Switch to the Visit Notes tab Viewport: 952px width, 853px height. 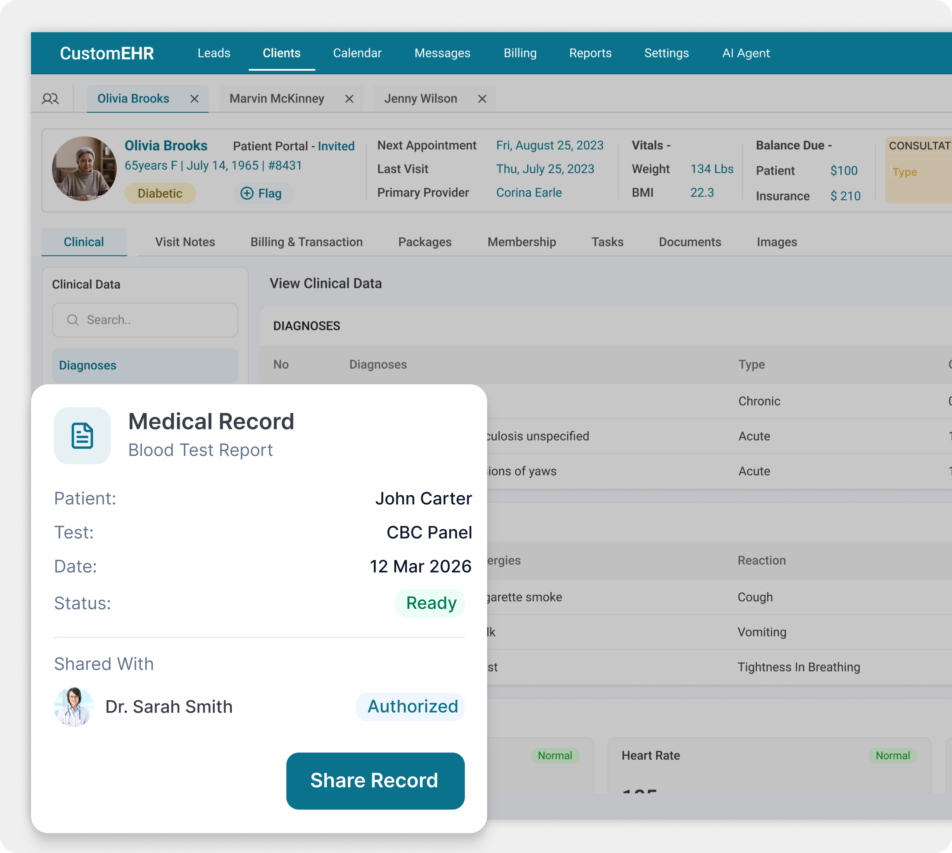click(185, 242)
